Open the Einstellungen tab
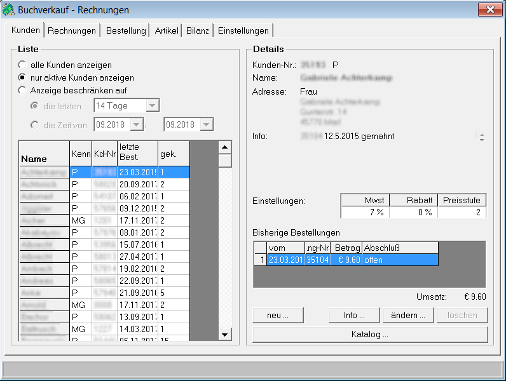506x381 pixels. click(x=243, y=30)
